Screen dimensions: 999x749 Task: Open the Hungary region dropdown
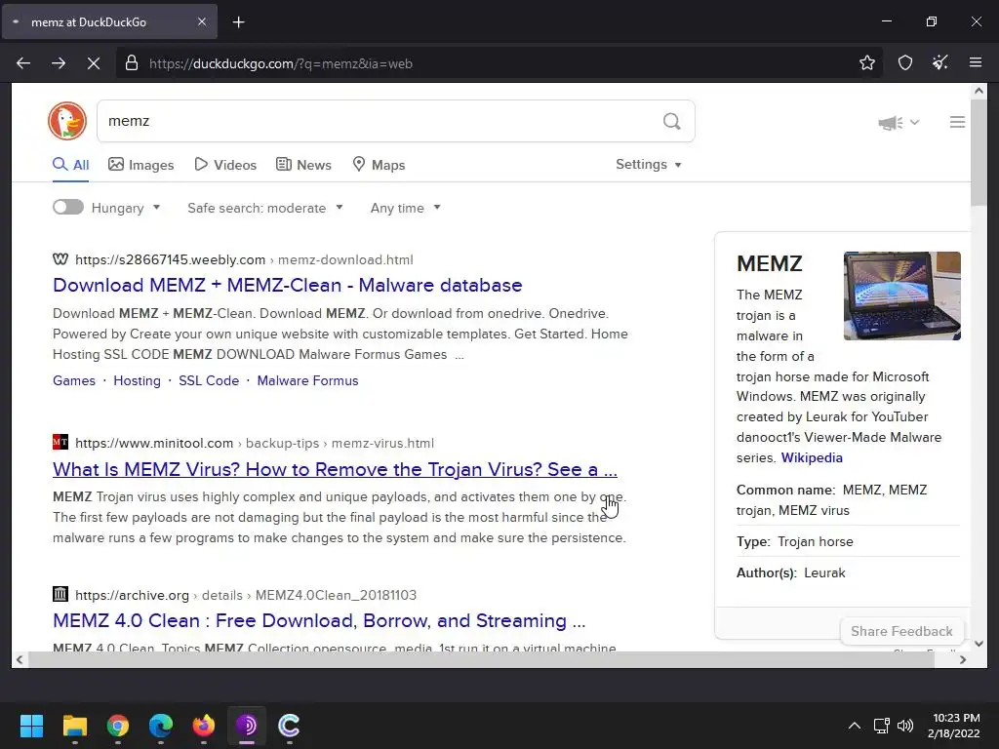click(x=126, y=208)
